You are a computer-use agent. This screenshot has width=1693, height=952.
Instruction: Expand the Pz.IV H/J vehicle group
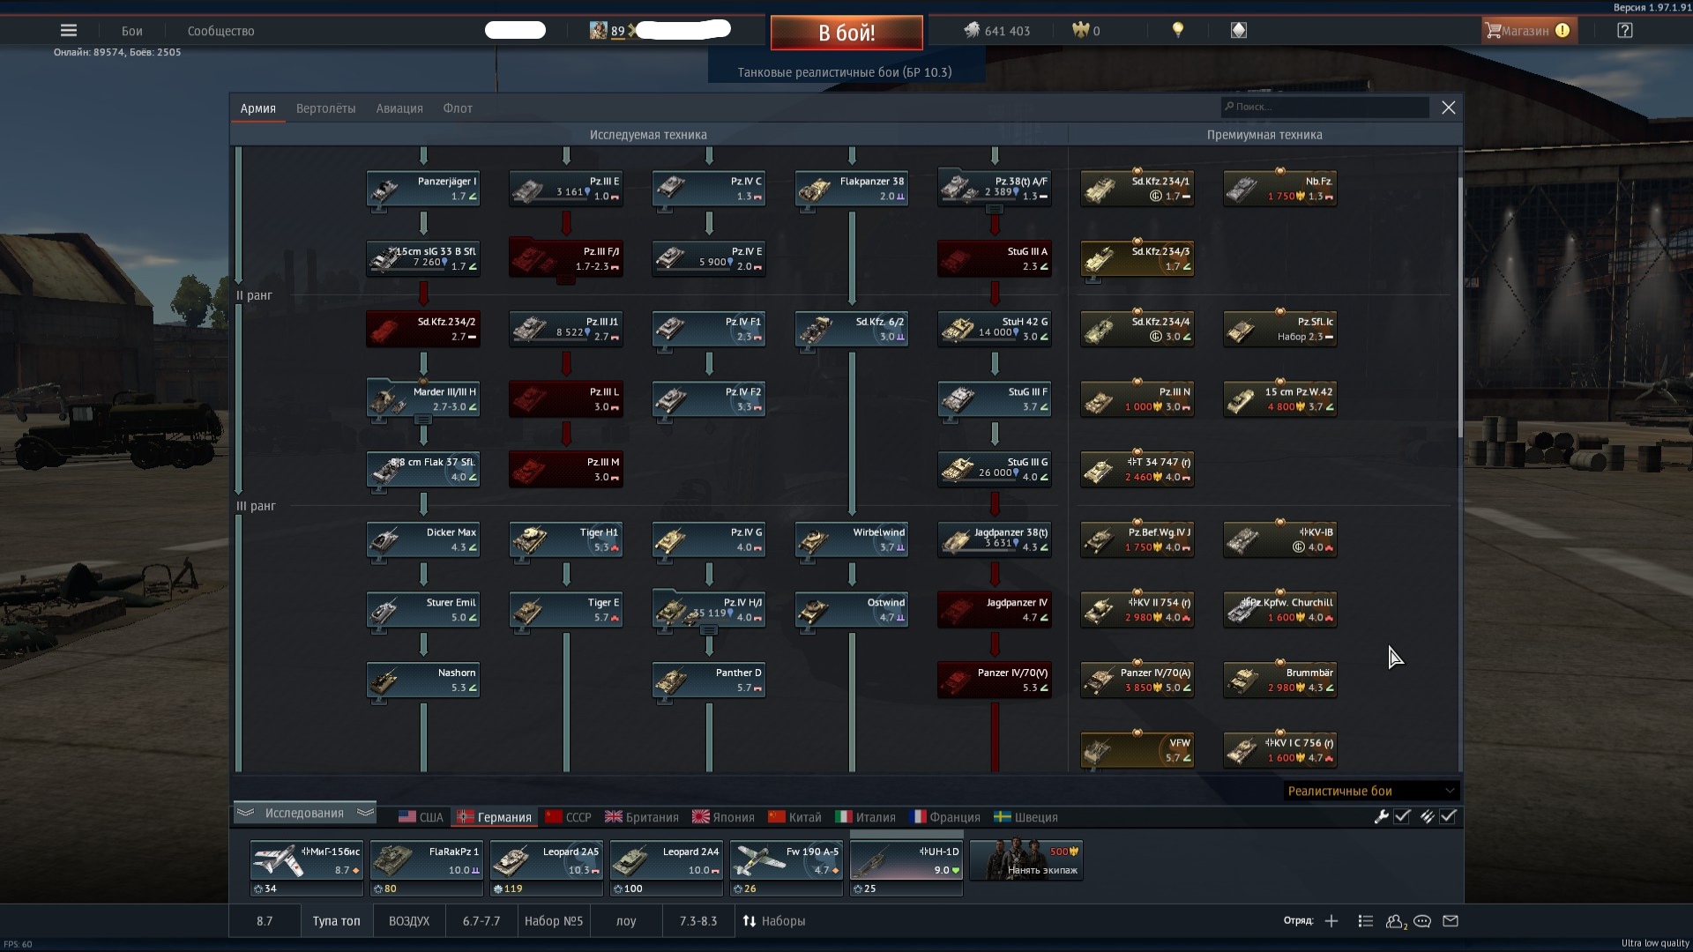click(x=709, y=631)
